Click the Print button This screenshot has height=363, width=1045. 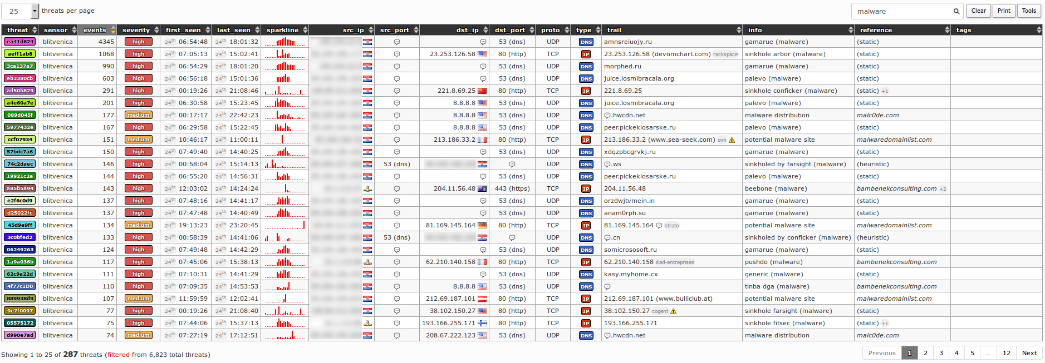(x=1004, y=11)
